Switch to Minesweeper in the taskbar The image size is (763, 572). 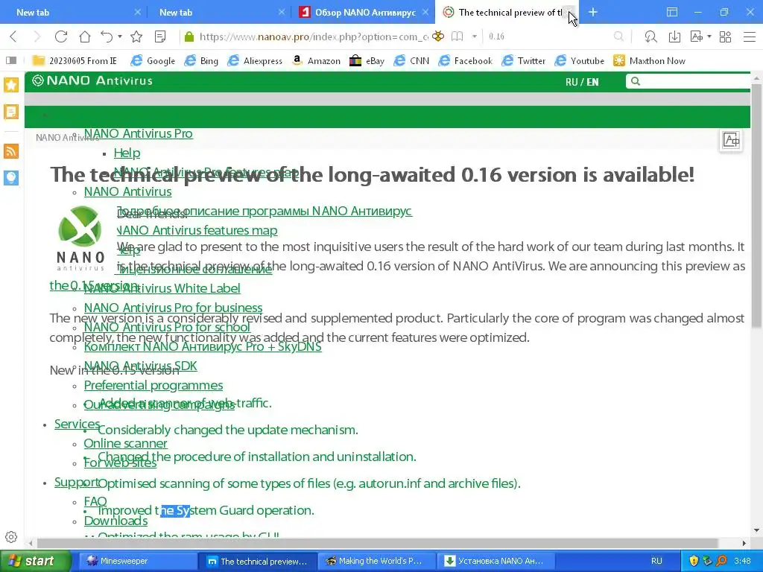pyautogui.click(x=137, y=561)
